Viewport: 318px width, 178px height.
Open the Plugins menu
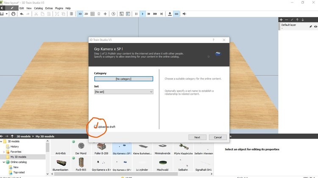click(x=60, y=8)
